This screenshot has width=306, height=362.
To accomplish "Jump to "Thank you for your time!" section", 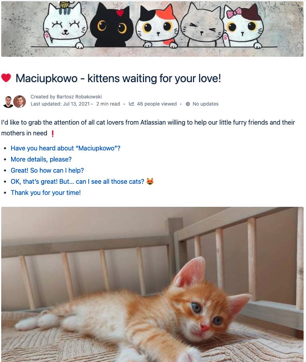I will tap(46, 193).
